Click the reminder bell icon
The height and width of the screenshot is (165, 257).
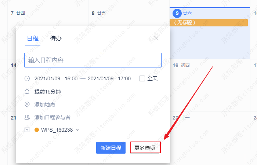[x=27, y=92]
